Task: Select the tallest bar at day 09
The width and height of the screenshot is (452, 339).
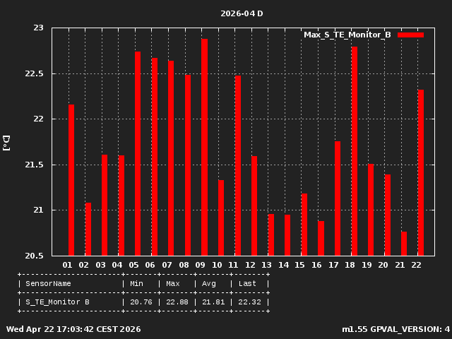Action: [x=204, y=148]
